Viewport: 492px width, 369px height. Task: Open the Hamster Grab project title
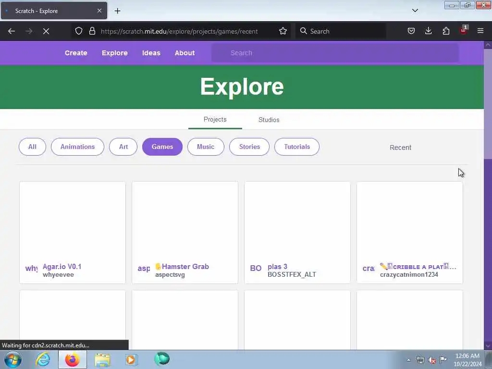click(182, 267)
